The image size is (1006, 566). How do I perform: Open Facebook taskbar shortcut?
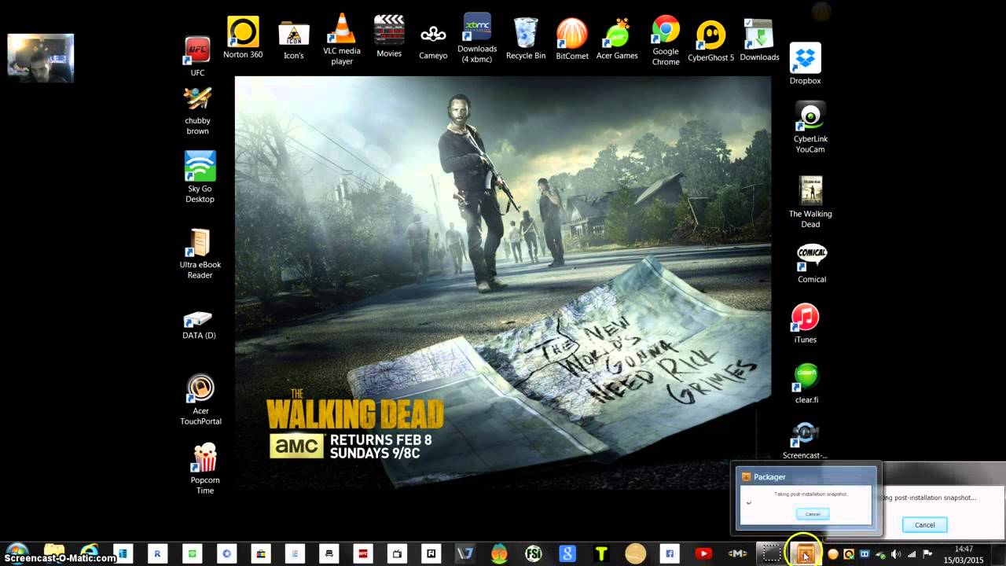point(670,553)
